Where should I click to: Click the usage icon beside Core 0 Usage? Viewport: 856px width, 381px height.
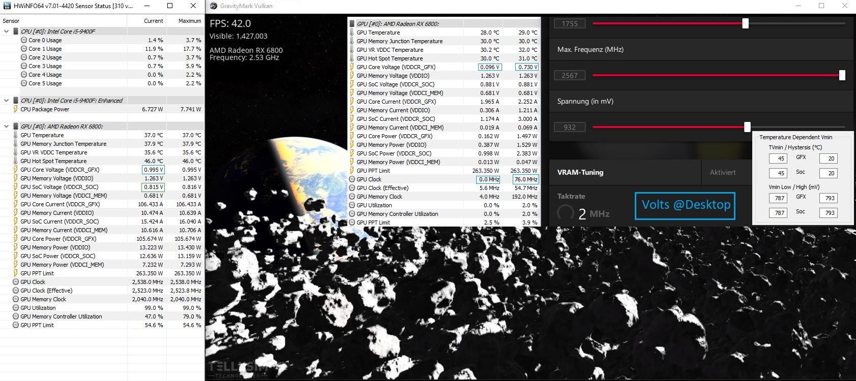click(x=24, y=40)
